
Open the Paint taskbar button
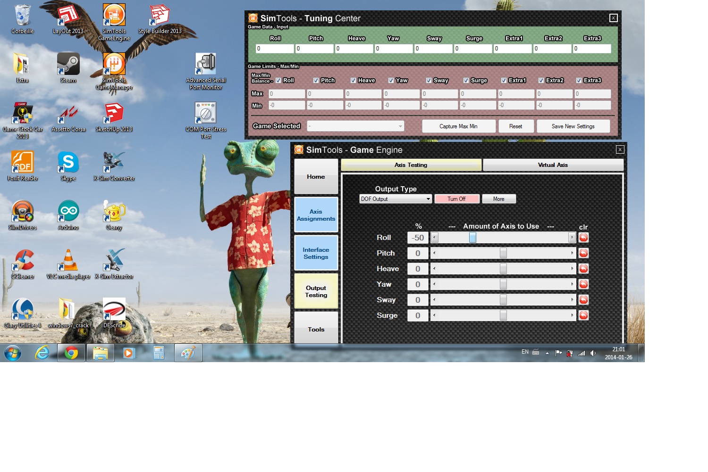(188, 353)
